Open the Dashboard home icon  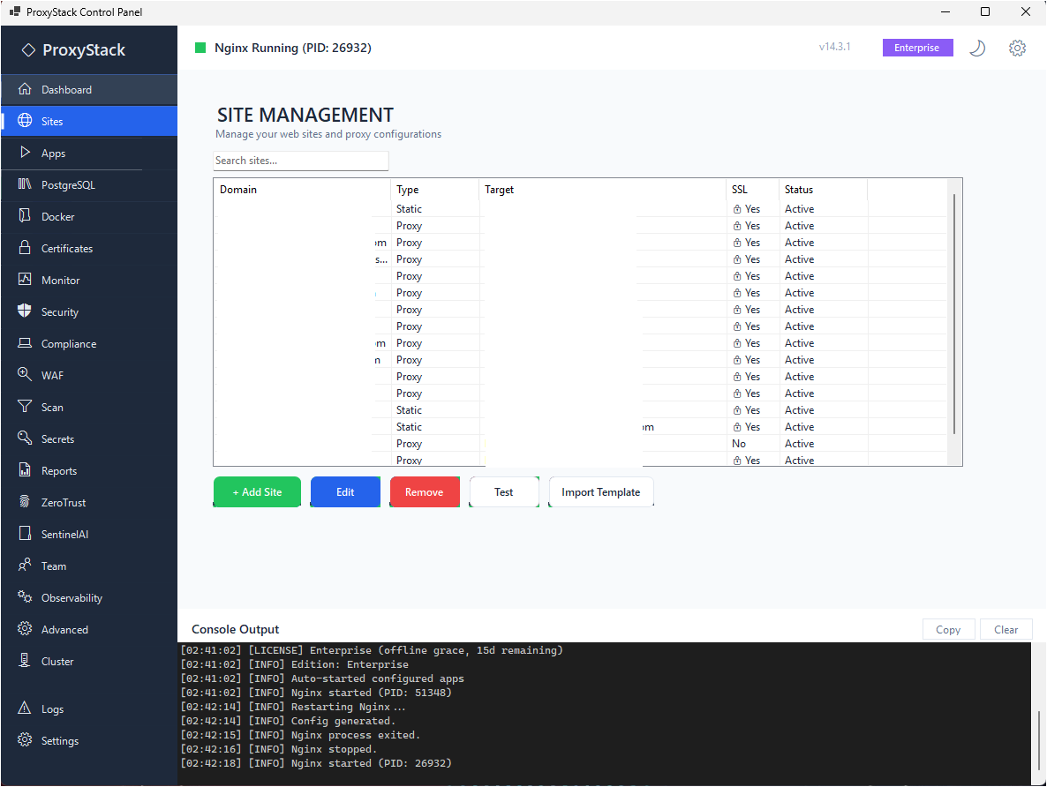coord(25,89)
